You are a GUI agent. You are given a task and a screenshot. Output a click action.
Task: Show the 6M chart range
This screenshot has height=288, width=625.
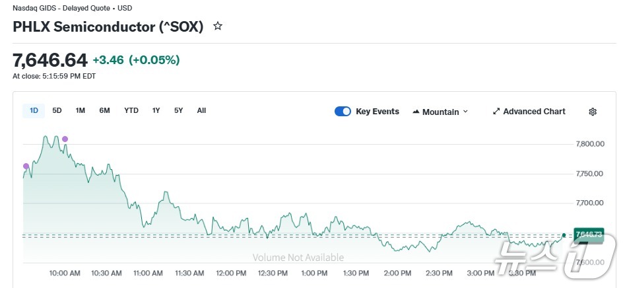click(105, 111)
